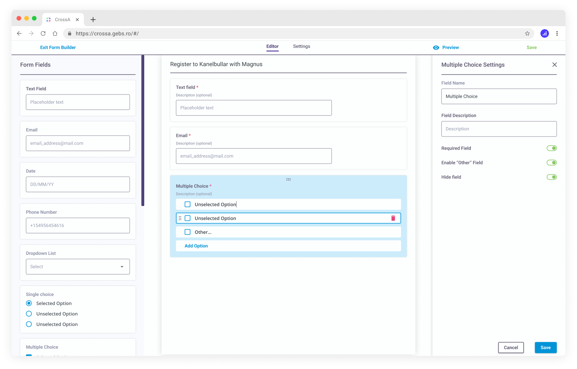This screenshot has width=577, height=369.
Task: Save the Multiple Choice settings
Action: (x=545, y=347)
